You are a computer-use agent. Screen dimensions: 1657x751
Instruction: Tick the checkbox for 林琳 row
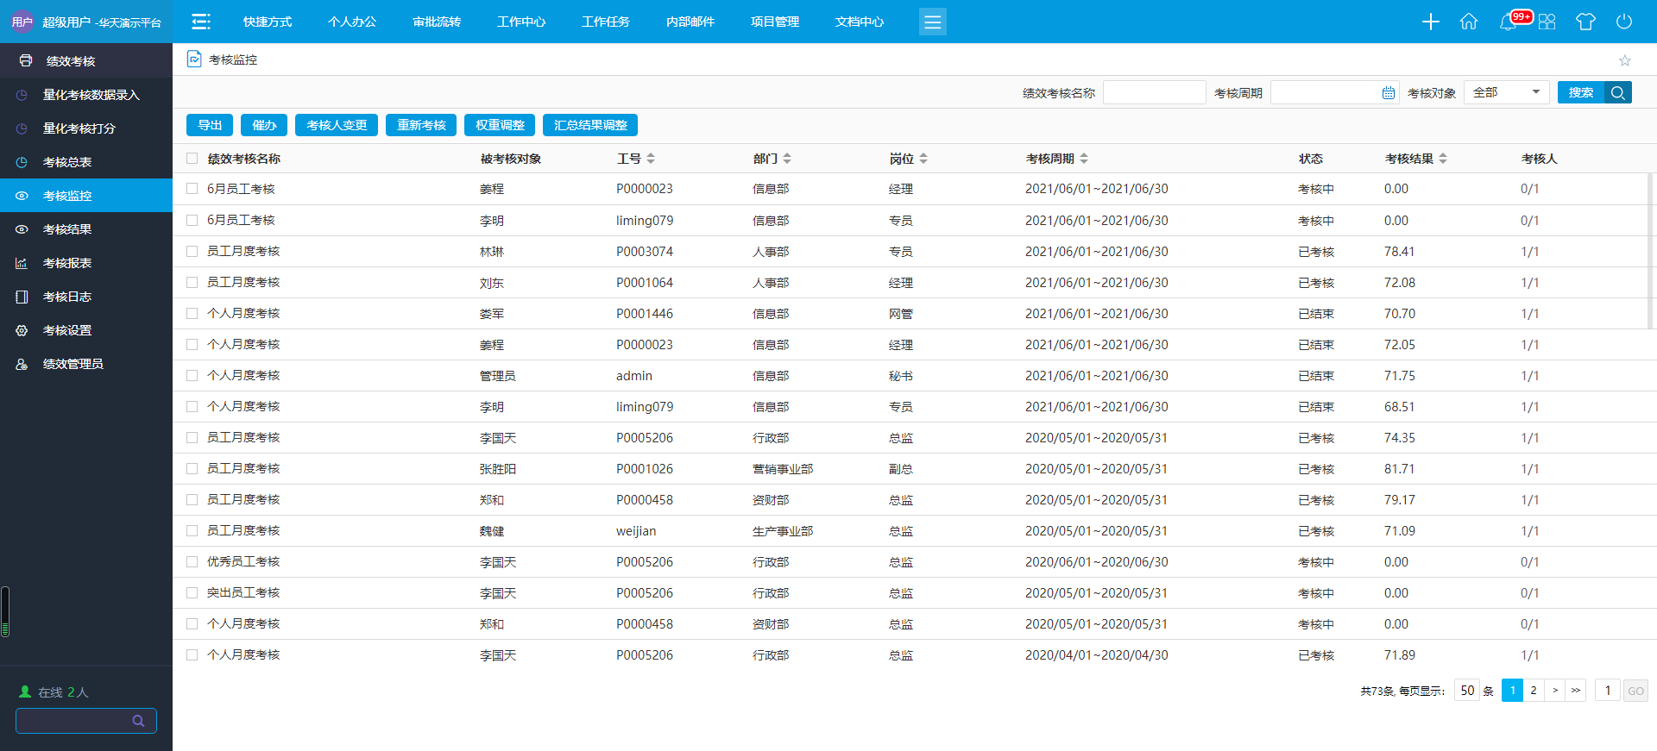coord(192,252)
